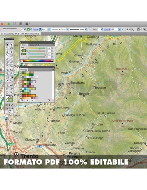Select the Column Graph tool

point(11,85)
